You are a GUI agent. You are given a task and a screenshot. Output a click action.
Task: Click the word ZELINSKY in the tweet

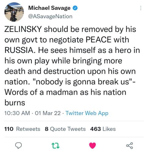(x=23, y=29)
